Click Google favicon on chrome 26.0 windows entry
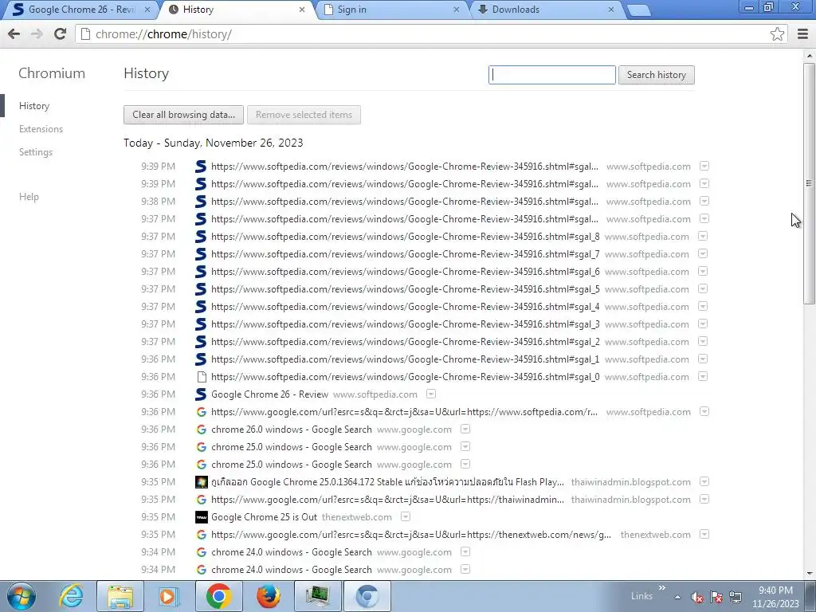The height and width of the screenshot is (612, 816). pos(201,430)
